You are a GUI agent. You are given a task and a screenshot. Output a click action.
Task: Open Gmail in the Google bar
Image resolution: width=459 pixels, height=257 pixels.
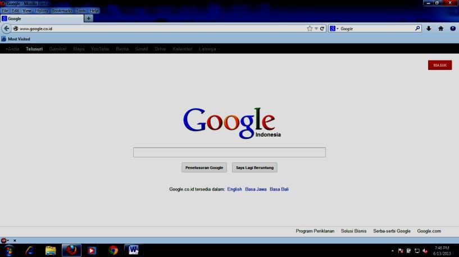(x=142, y=49)
